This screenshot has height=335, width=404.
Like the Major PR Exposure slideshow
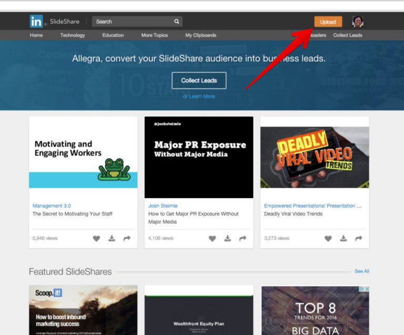213,238
